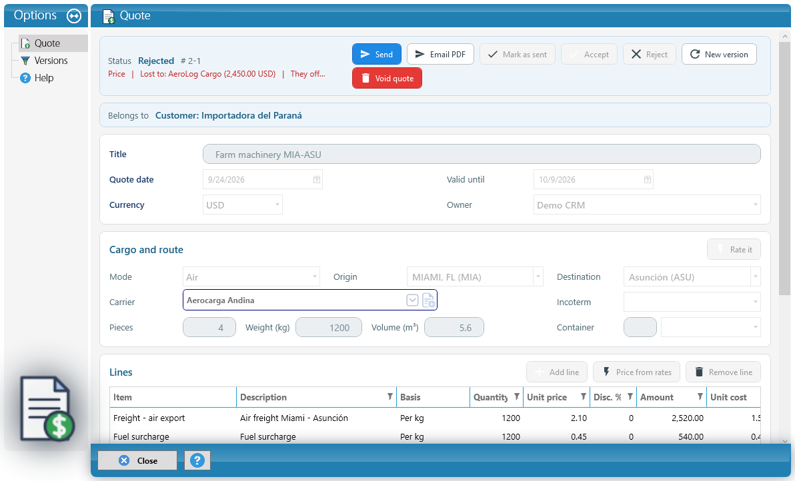The width and height of the screenshot is (795, 481).
Task: Click the new-record icon beside the Carrier field
Action: tap(428, 300)
